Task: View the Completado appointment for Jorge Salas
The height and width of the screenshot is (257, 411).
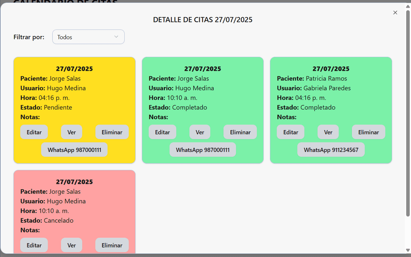Action: tap(200, 132)
